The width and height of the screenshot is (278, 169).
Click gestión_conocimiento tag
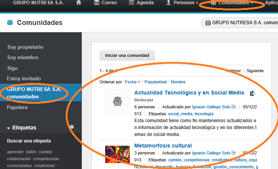click(233, 167)
